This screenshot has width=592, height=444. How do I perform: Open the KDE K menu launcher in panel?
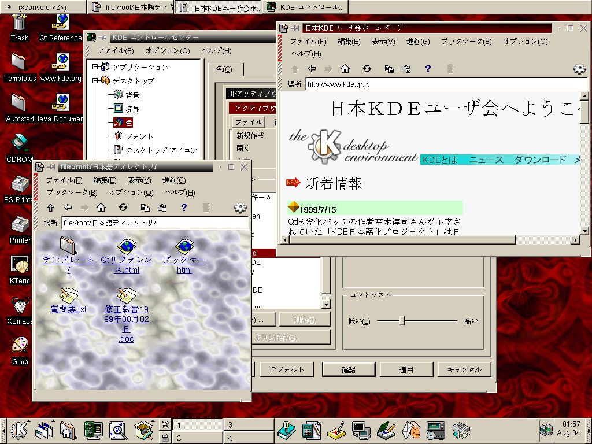click(20, 430)
